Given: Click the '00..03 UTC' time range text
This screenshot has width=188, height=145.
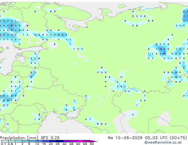Looking at the screenshot, I should coord(156,138).
